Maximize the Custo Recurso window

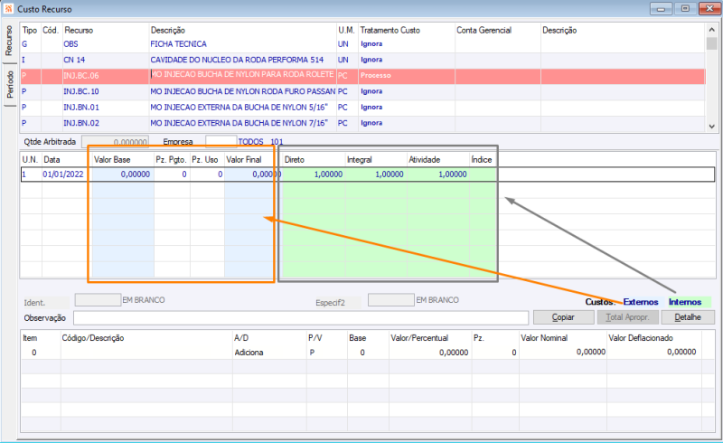(685, 9)
